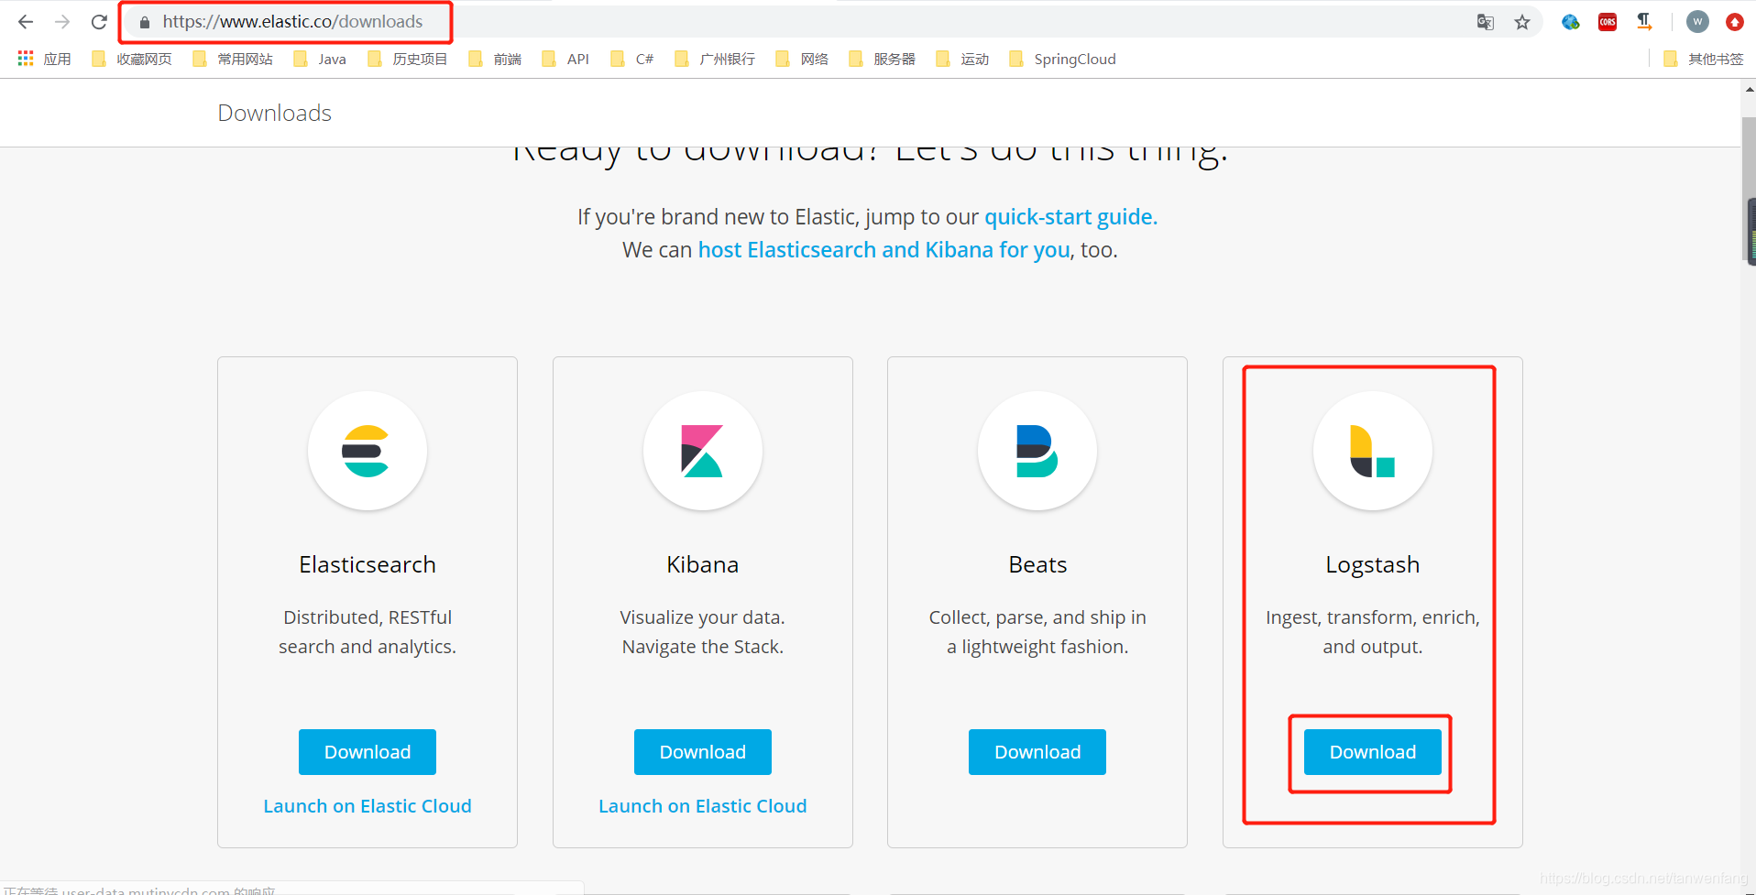Click the Beats logo icon

[1037, 451]
